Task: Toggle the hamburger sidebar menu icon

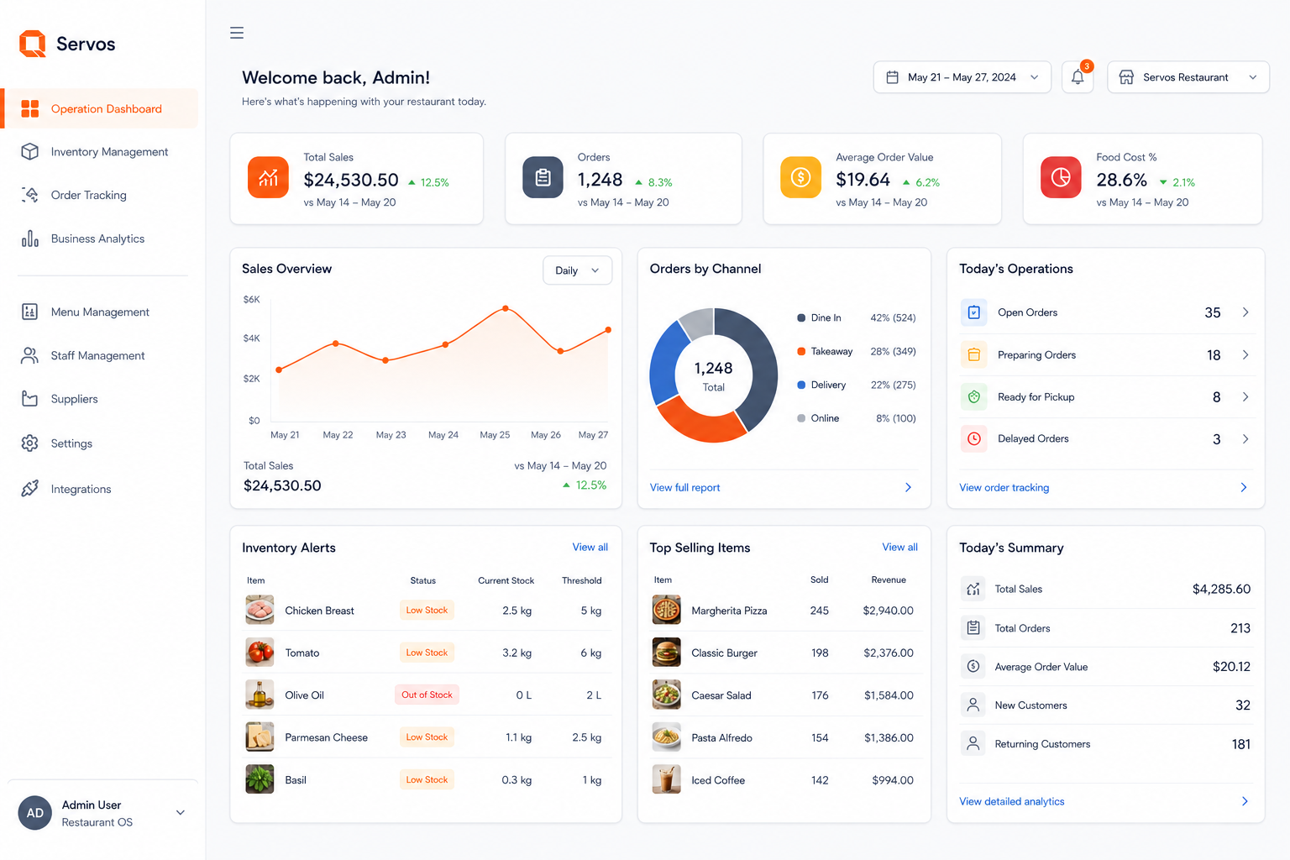Action: coord(237,33)
